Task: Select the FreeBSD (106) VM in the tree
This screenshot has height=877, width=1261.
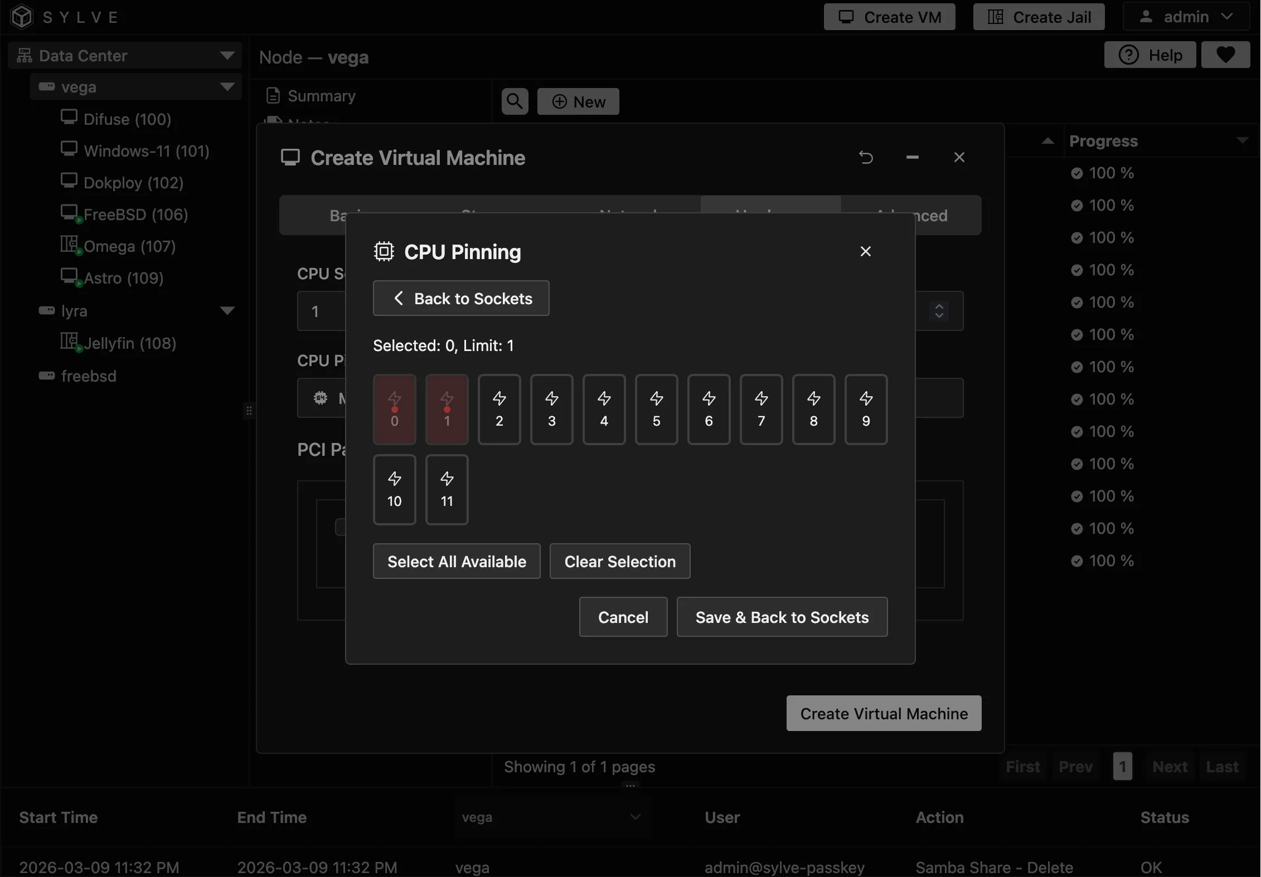Action: [135, 215]
